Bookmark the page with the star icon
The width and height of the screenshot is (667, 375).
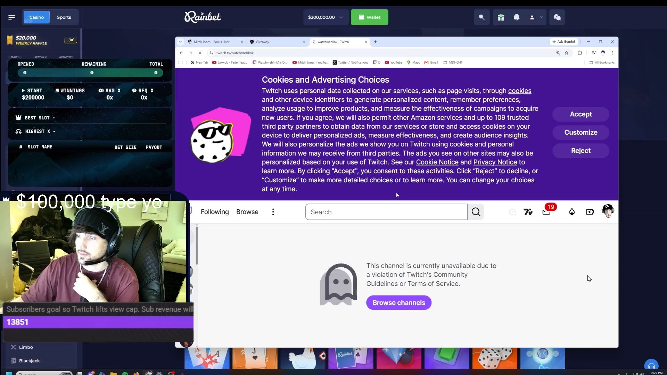pyautogui.click(x=567, y=53)
